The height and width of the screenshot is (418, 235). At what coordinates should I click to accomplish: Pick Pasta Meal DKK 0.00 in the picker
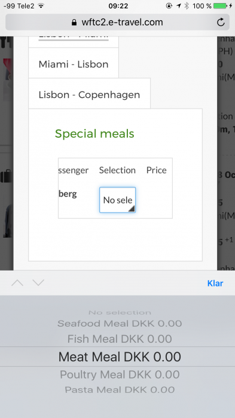[120, 390]
